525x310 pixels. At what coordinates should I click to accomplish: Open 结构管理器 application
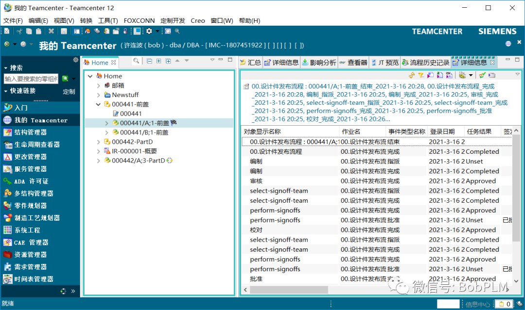(x=40, y=132)
